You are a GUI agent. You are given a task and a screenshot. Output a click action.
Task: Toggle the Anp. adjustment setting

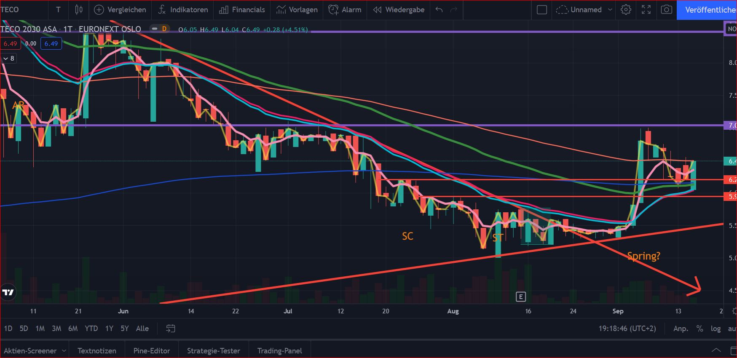[681, 329]
